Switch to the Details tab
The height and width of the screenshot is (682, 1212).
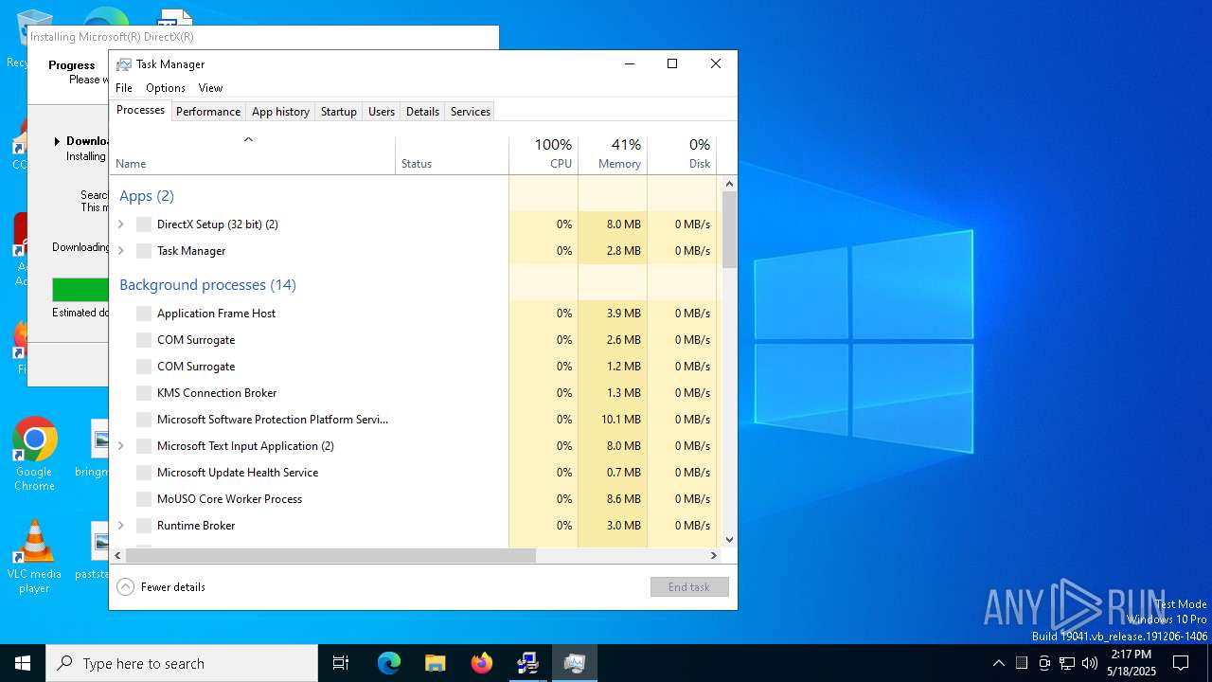(422, 112)
